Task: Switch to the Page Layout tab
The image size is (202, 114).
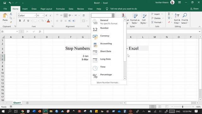Action: point(46,9)
